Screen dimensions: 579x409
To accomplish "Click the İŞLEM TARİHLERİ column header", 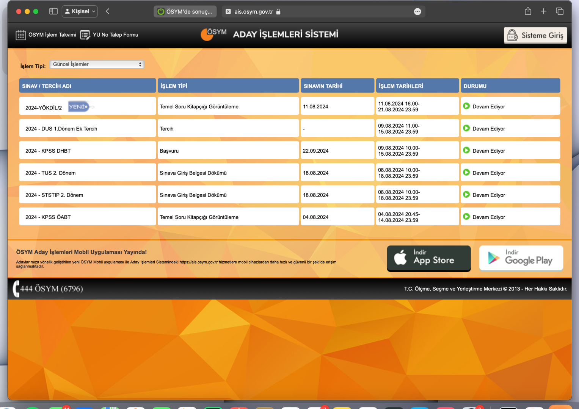I will click(417, 86).
